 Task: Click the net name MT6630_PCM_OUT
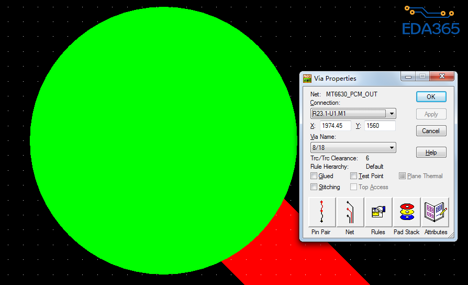point(352,94)
